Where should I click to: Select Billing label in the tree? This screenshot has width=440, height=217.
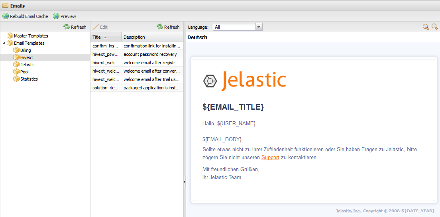[x=26, y=50]
